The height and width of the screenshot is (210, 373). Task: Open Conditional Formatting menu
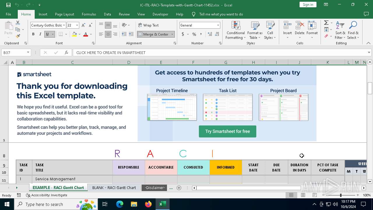(x=235, y=30)
